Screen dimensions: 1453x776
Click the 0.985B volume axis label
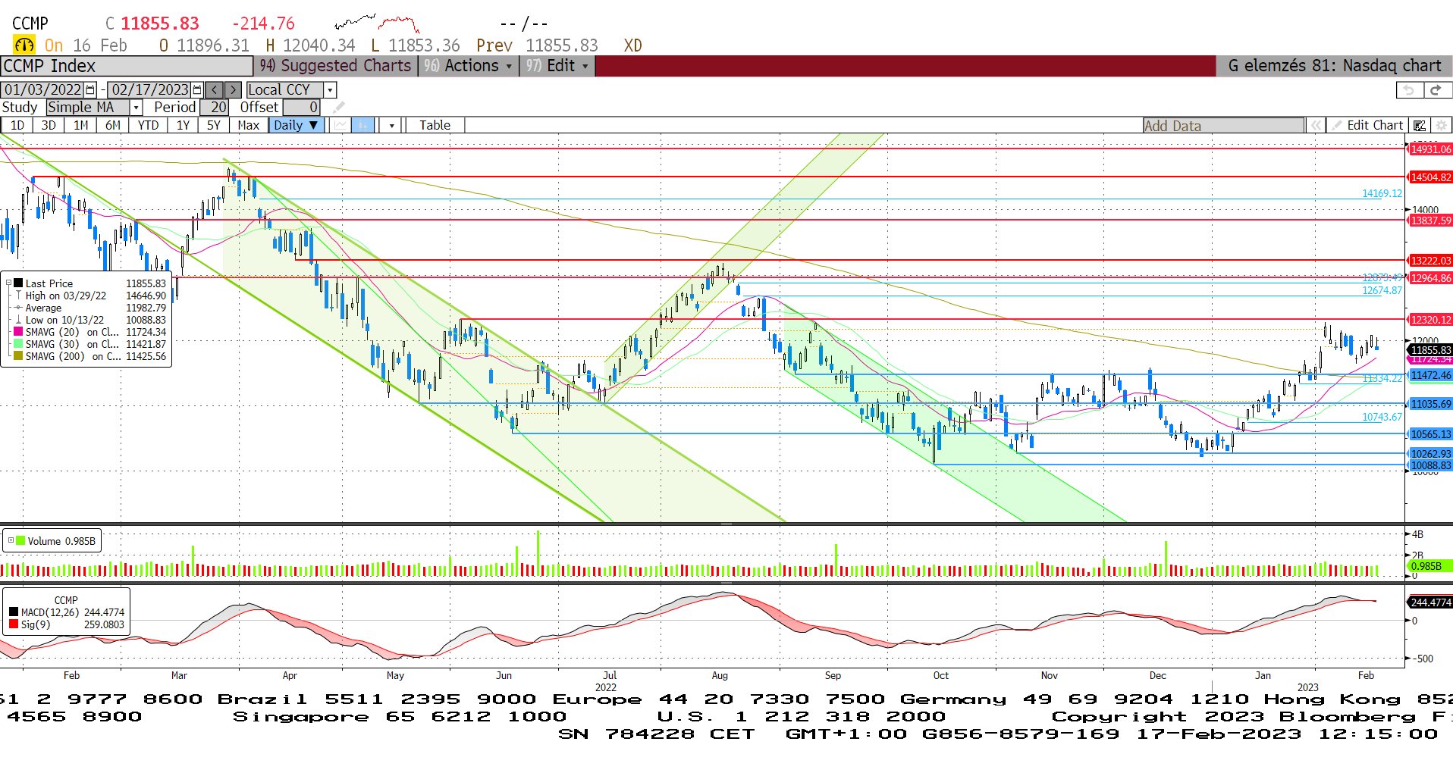pos(1429,566)
